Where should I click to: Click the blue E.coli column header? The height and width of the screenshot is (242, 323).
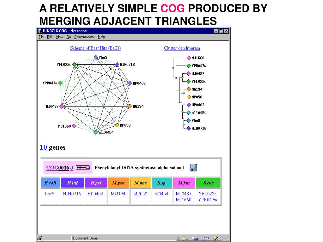tap(50, 183)
